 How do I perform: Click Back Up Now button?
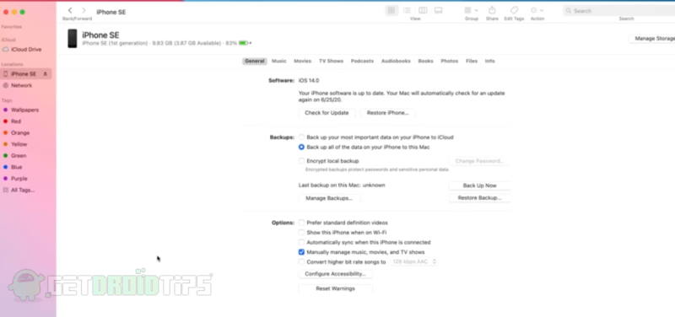479,185
